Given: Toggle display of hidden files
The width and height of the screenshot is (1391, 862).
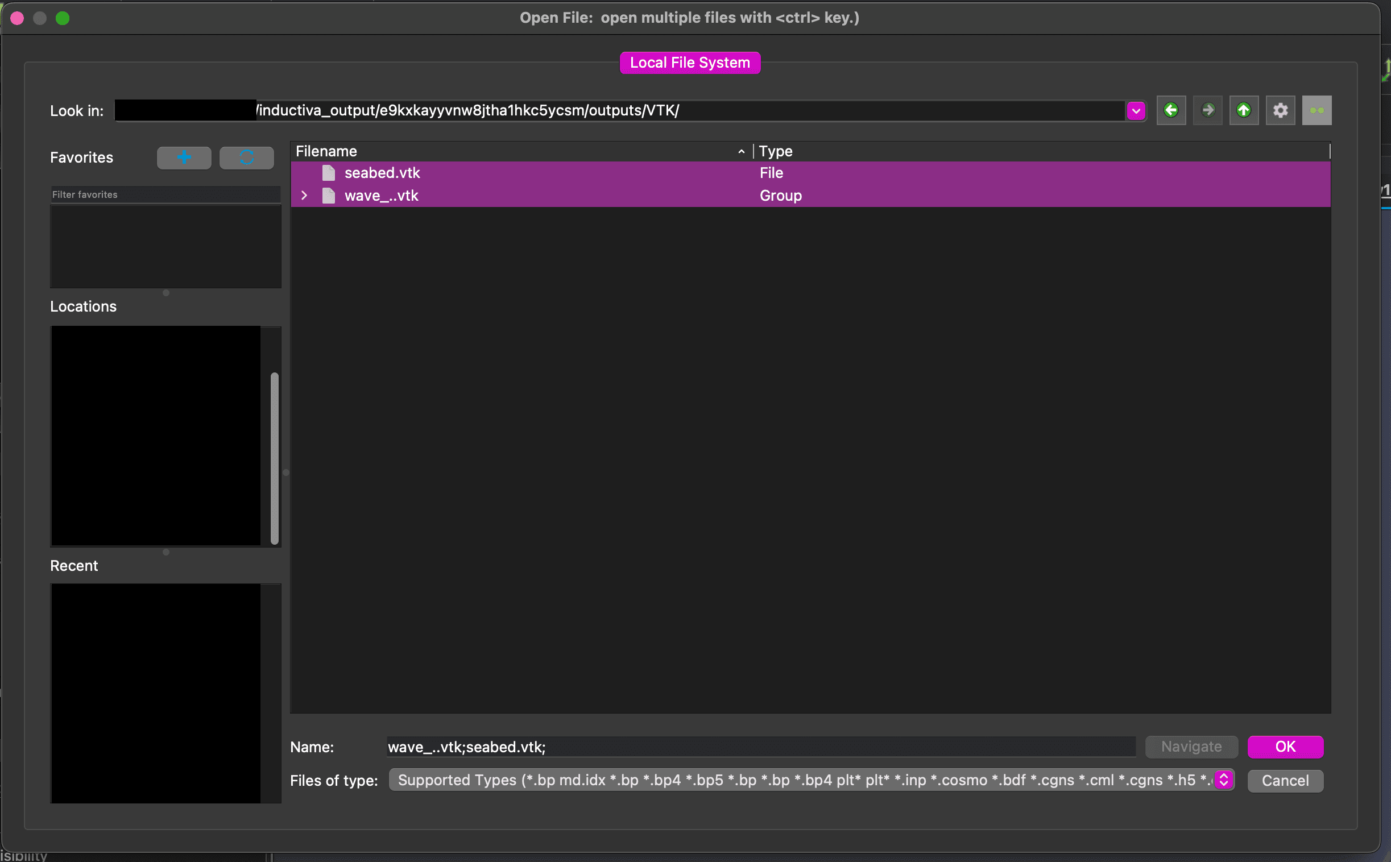Looking at the screenshot, I should pyautogui.click(x=1317, y=110).
